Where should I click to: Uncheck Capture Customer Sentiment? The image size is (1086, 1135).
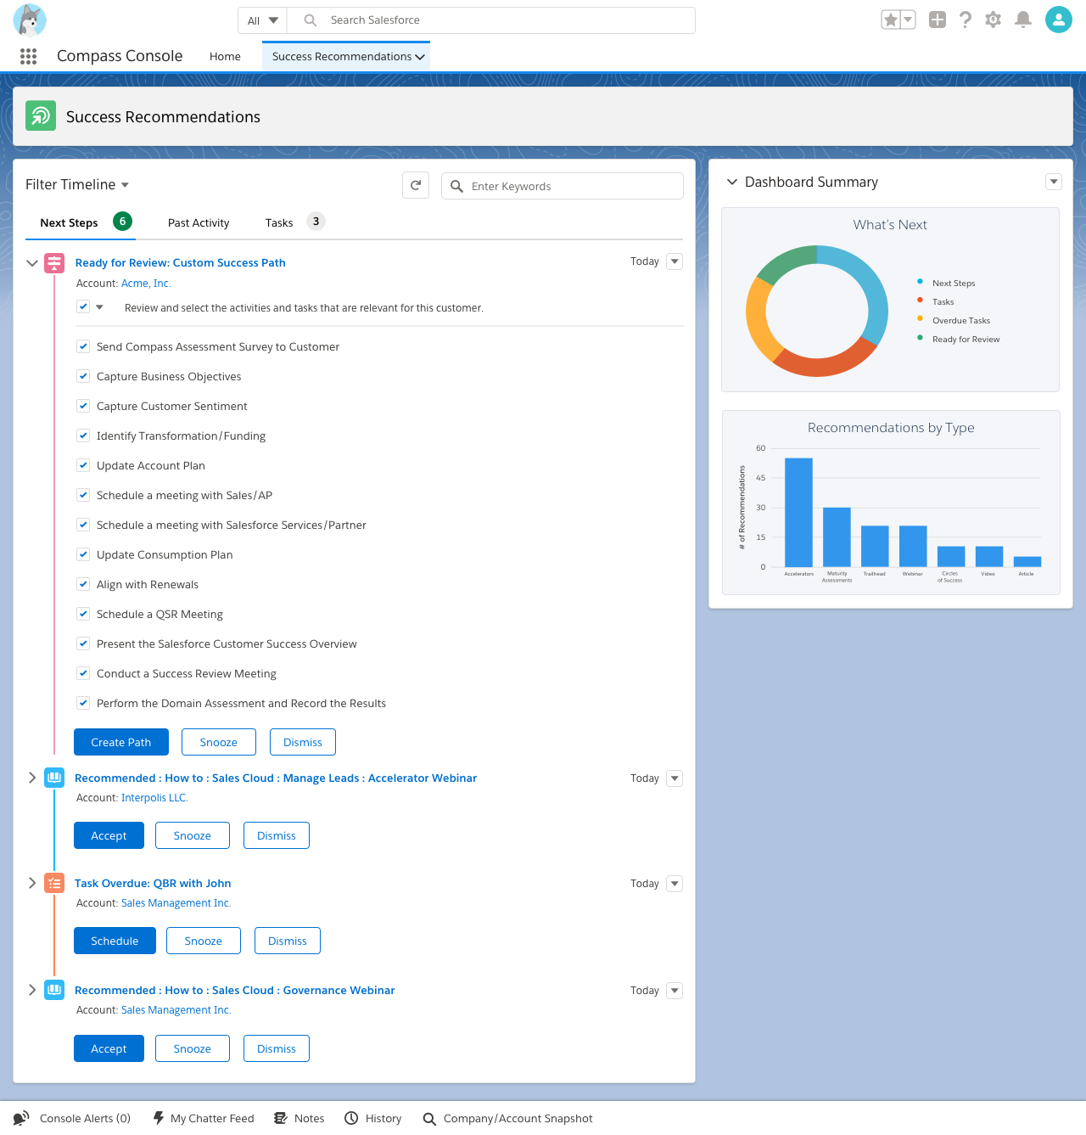click(x=83, y=406)
